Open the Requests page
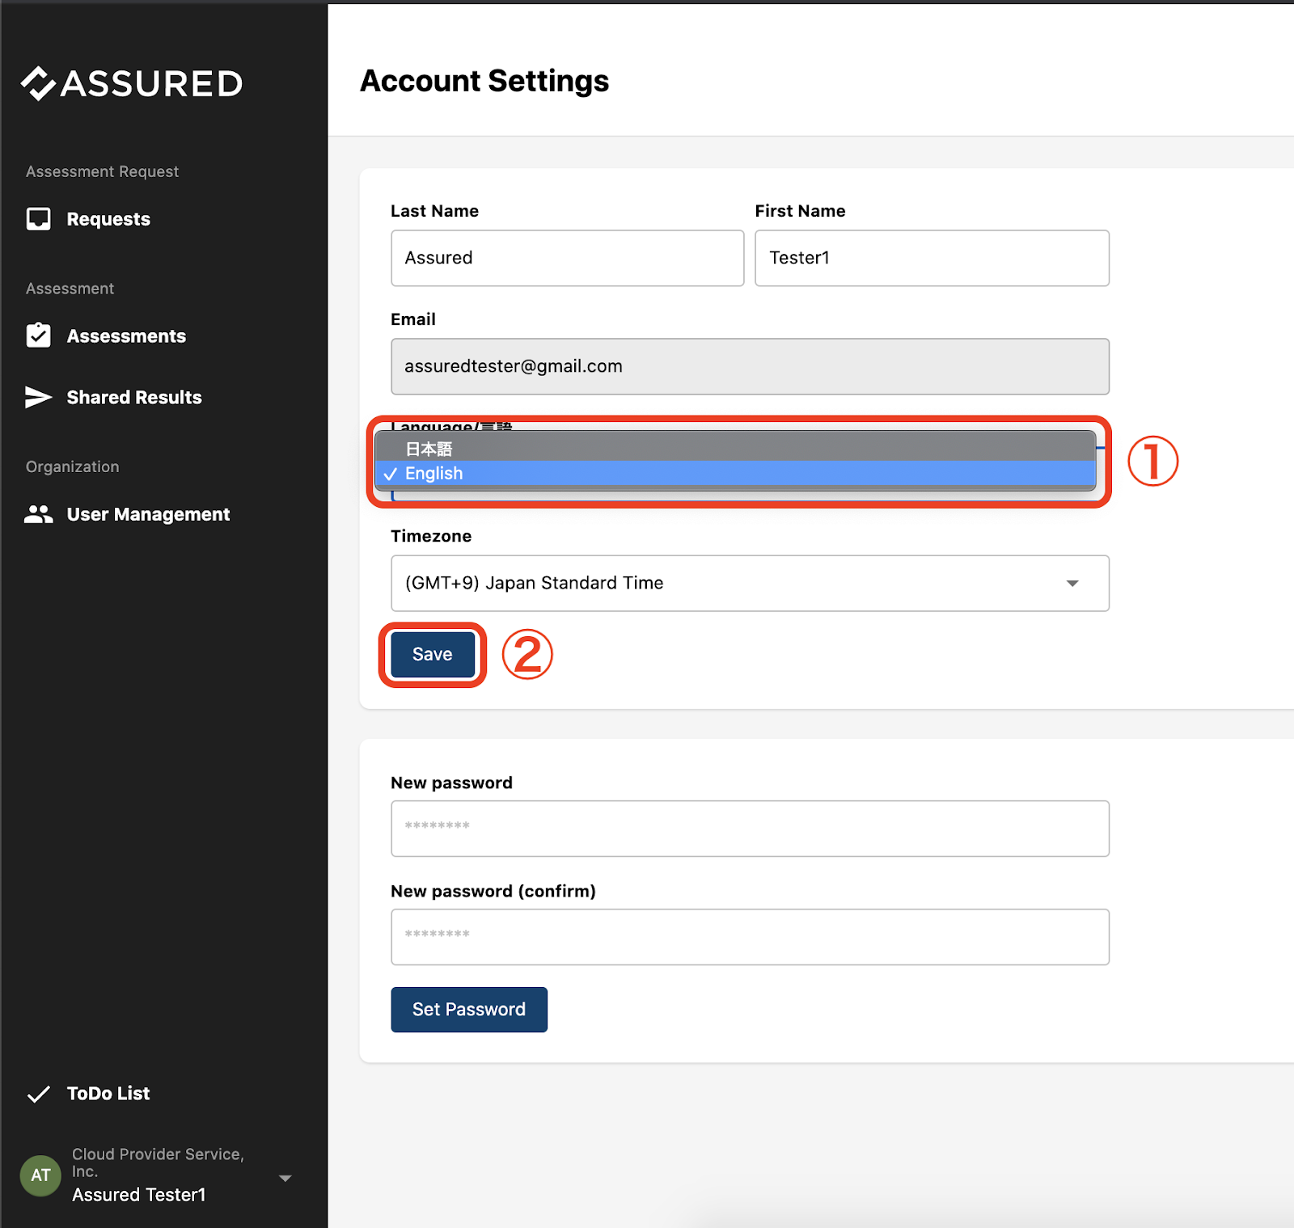 pos(108,219)
